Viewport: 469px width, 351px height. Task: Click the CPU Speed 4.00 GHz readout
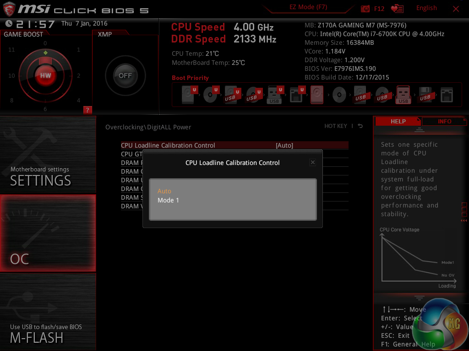(x=222, y=27)
